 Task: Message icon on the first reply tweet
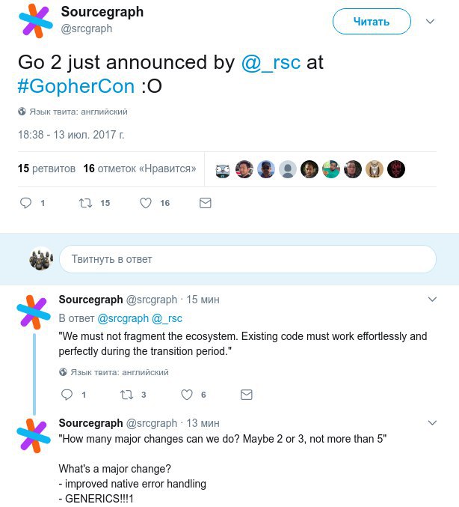click(246, 395)
